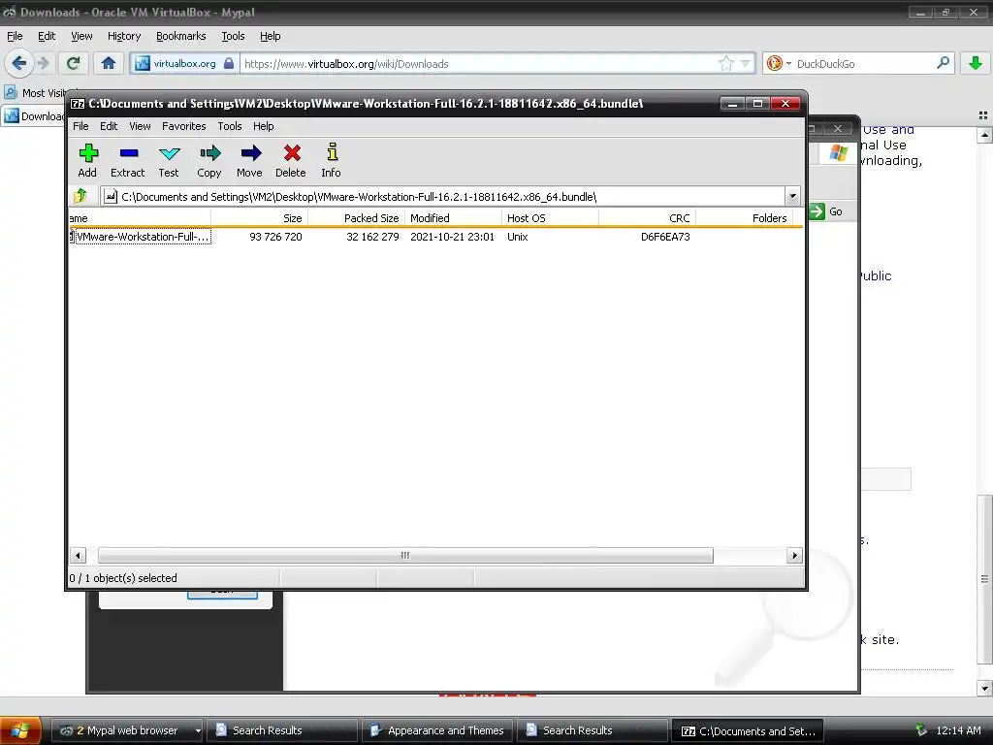The height and width of the screenshot is (745, 993).
Task: Click browser Back arrow button
Action: click(19, 63)
